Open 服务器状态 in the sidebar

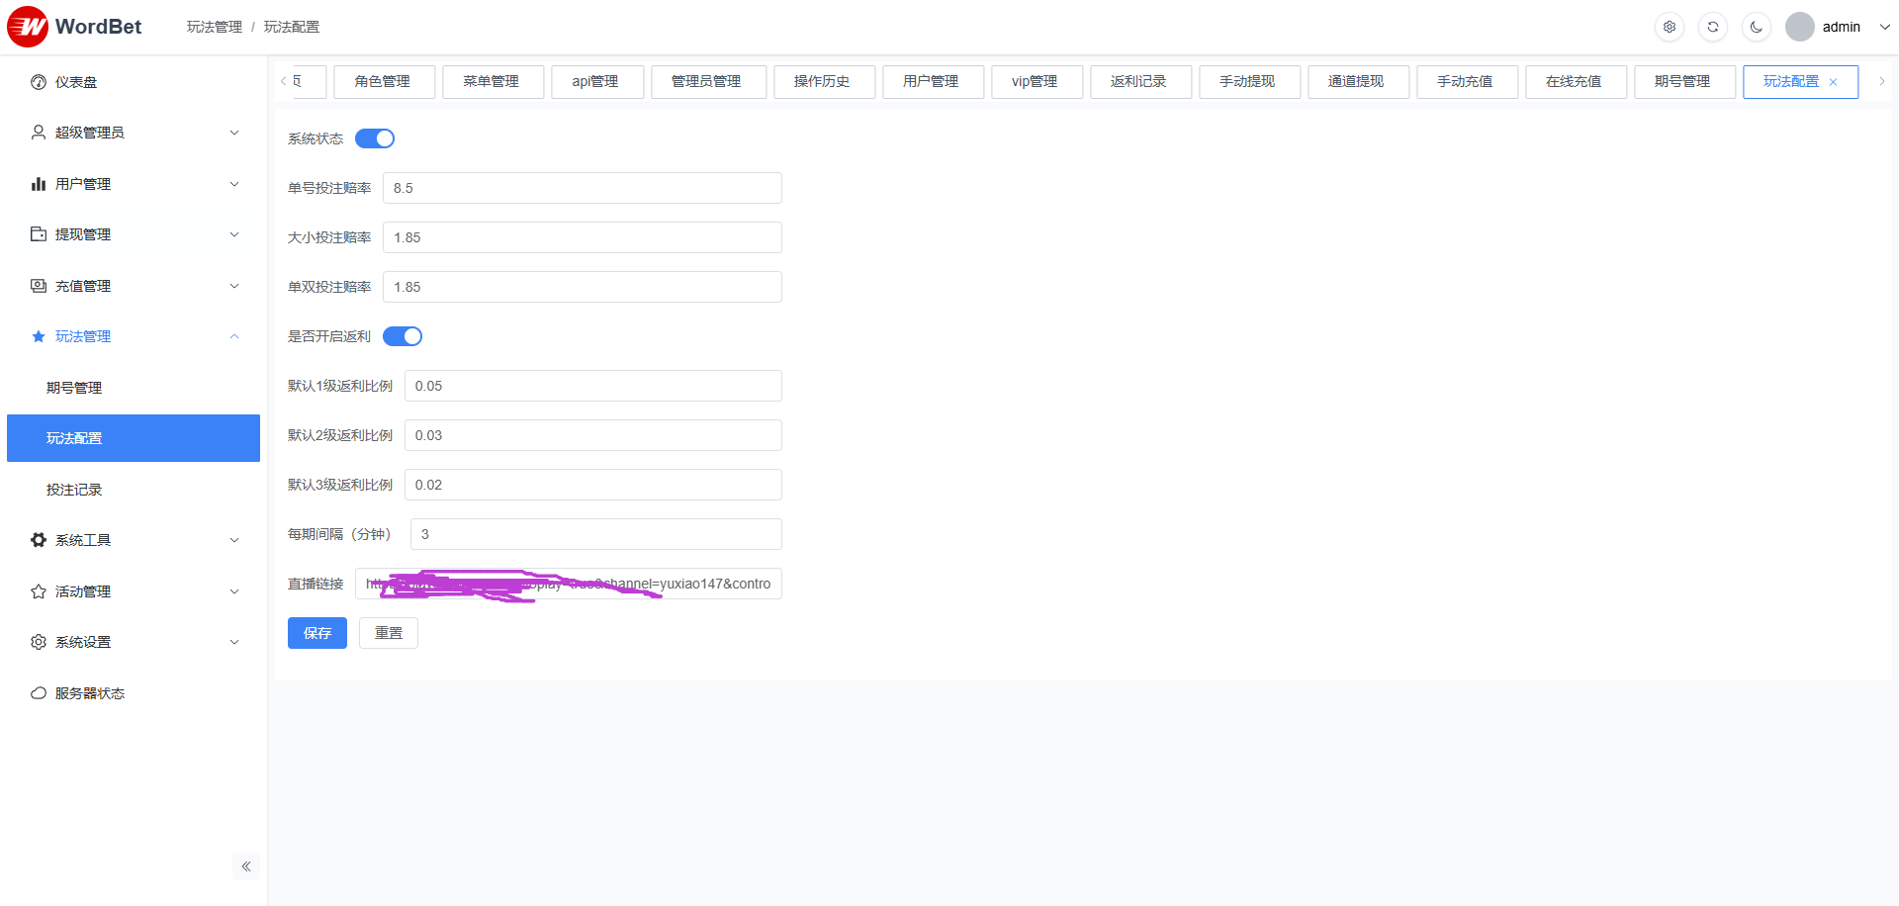point(89,693)
